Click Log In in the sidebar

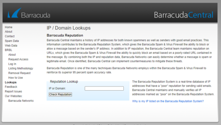tap(12, 64)
